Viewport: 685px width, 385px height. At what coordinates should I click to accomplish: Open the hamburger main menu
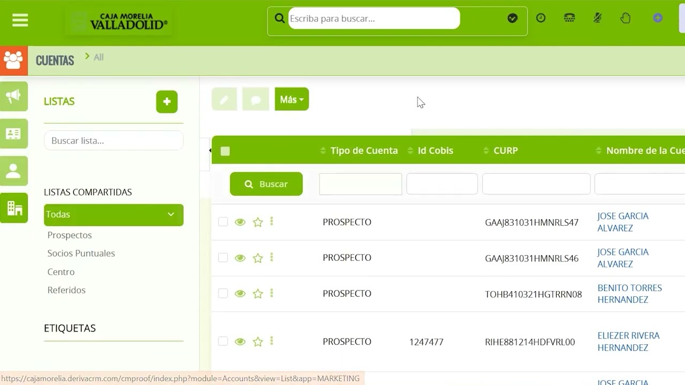point(20,20)
